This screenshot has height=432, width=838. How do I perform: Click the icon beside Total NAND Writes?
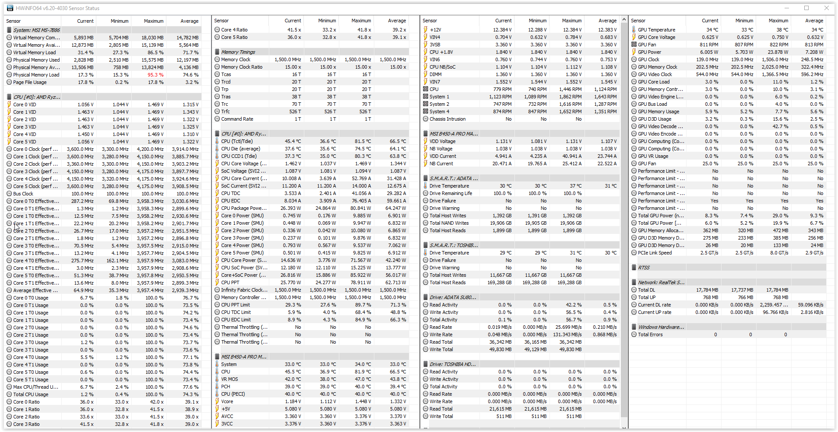tap(426, 223)
